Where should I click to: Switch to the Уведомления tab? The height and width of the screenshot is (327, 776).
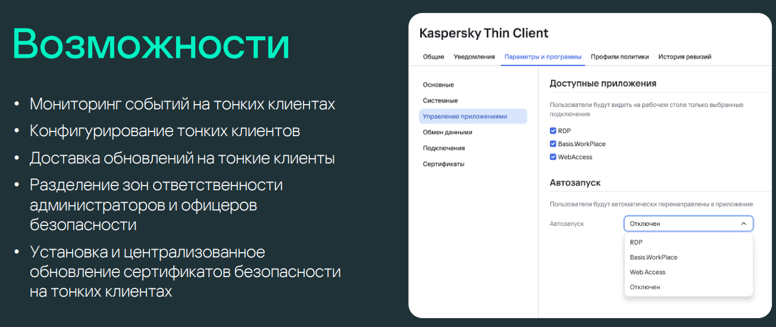tap(474, 57)
